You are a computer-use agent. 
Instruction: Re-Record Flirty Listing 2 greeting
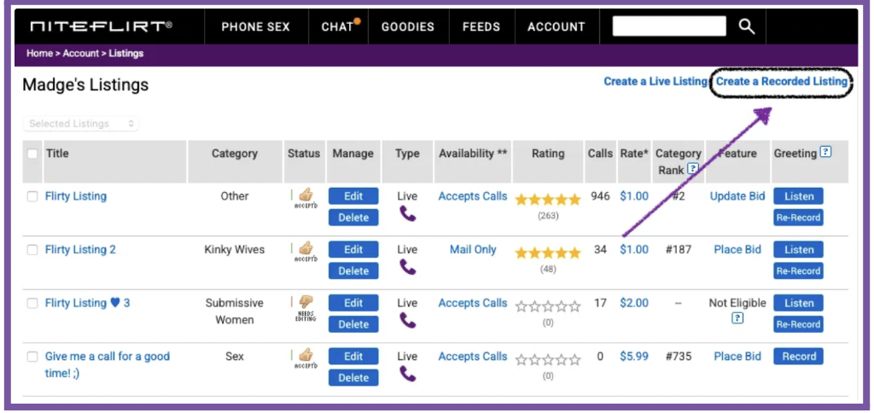point(798,270)
